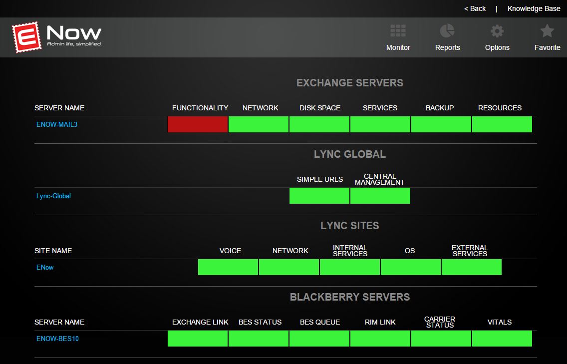Open the ENOW-MAIL3 server link
The image size is (567, 364).
point(57,124)
